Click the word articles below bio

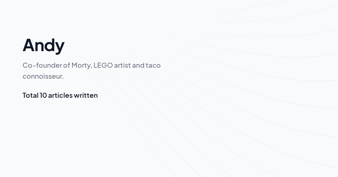[60, 96]
